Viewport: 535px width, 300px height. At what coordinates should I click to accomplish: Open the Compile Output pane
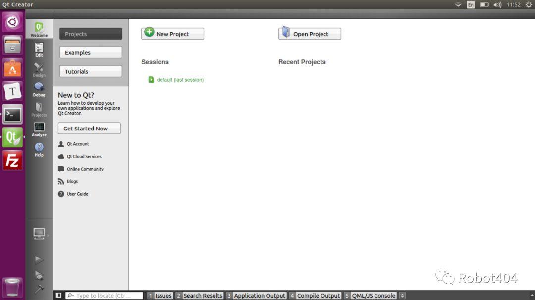click(315, 295)
